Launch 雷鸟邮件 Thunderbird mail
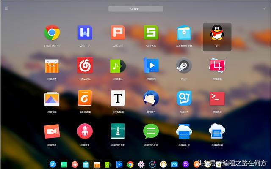Screen dimensions: 271x169 [x=151, y=98]
